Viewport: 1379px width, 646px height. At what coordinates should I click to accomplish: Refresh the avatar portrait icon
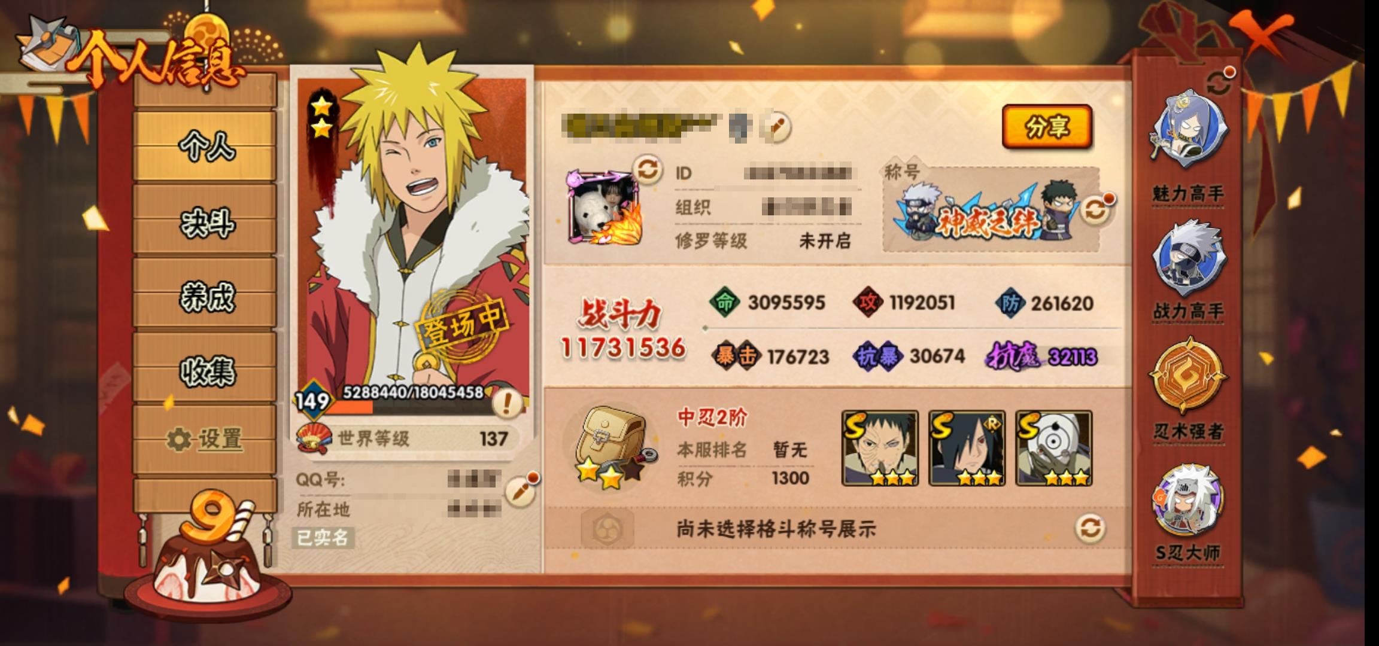point(648,170)
